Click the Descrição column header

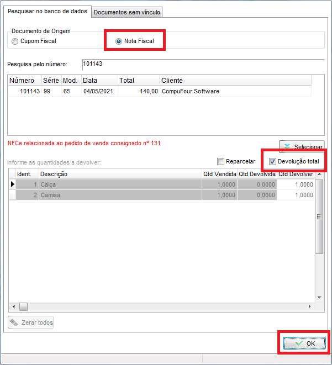(119, 174)
